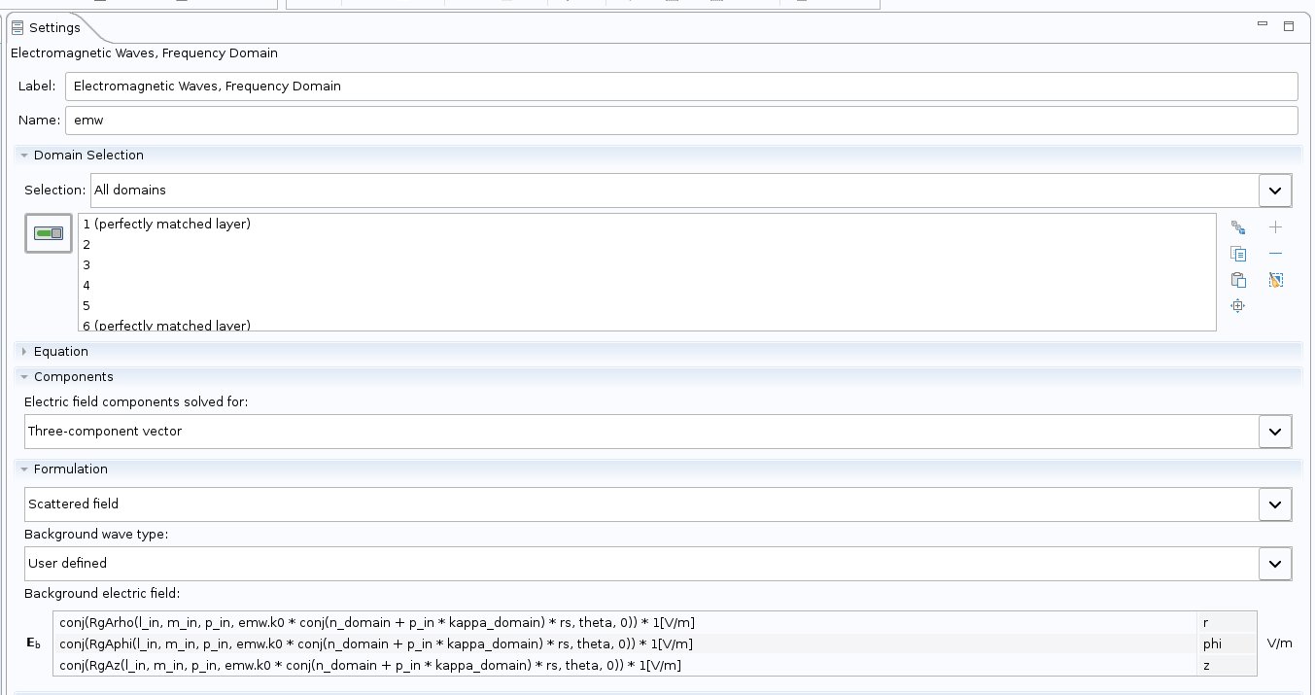The height and width of the screenshot is (695, 1315).
Task: Select domain 3 in the selection list
Action: [87, 265]
